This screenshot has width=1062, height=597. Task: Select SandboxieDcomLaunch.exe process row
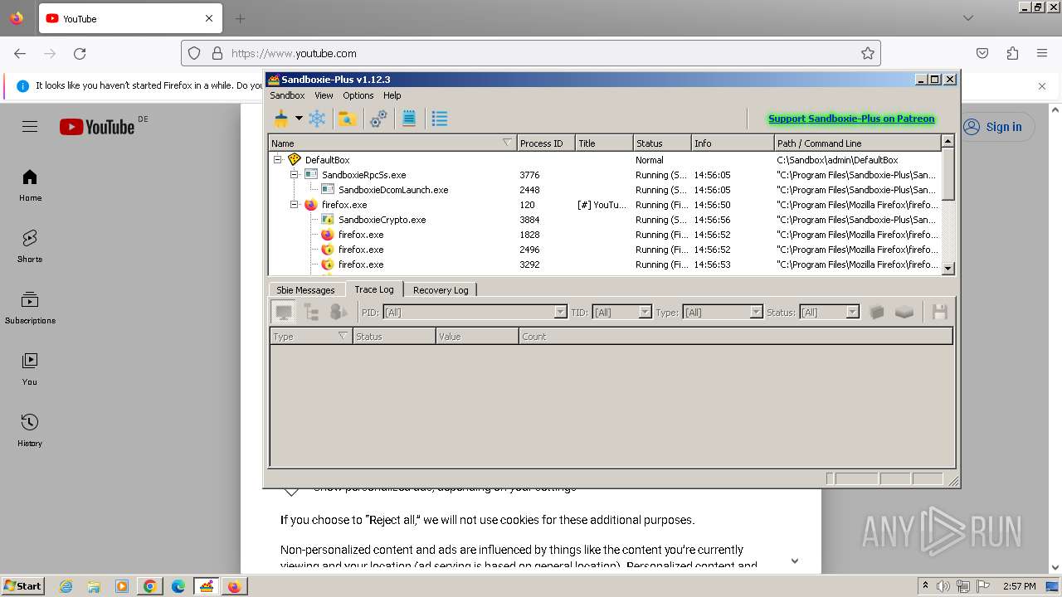[x=605, y=190]
